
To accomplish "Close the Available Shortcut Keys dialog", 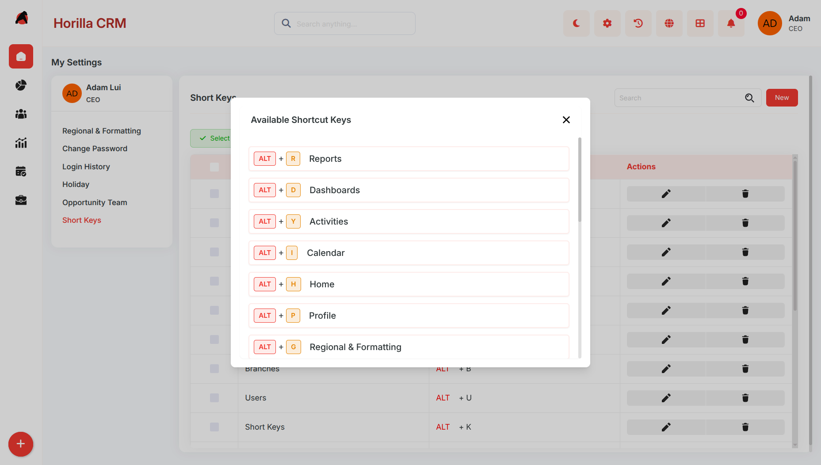I will (x=566, y=120).
